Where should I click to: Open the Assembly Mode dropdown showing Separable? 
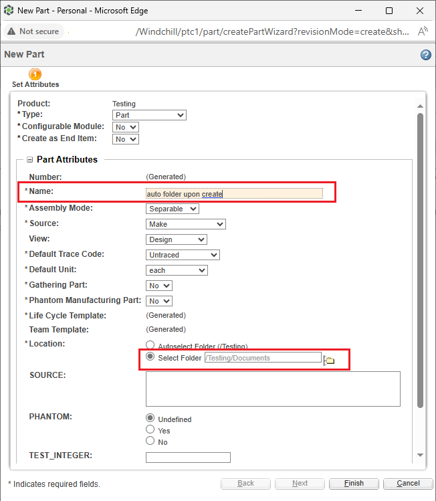click(172, 209)
